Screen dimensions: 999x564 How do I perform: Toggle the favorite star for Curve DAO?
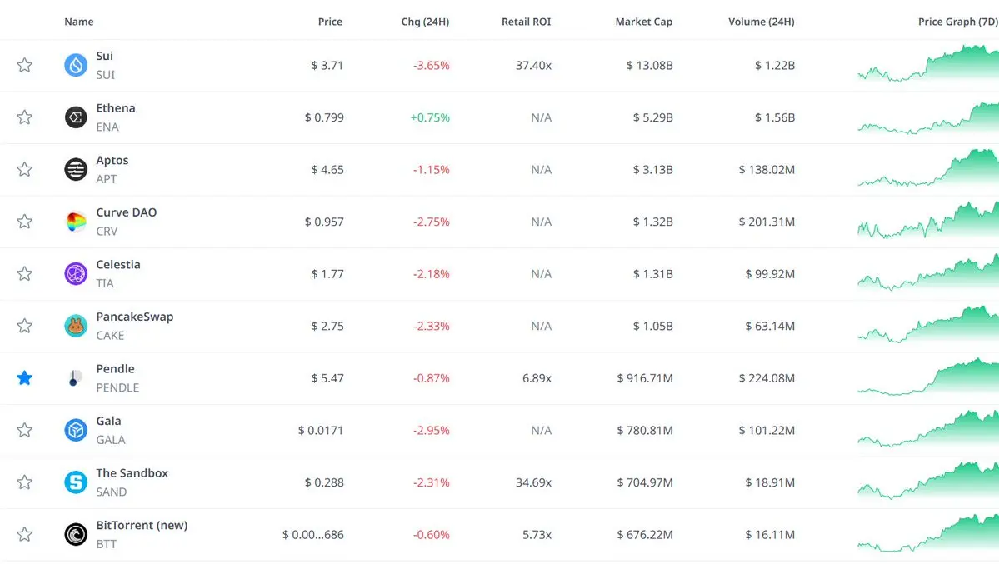pyautogui.click(x=24, y=222)
